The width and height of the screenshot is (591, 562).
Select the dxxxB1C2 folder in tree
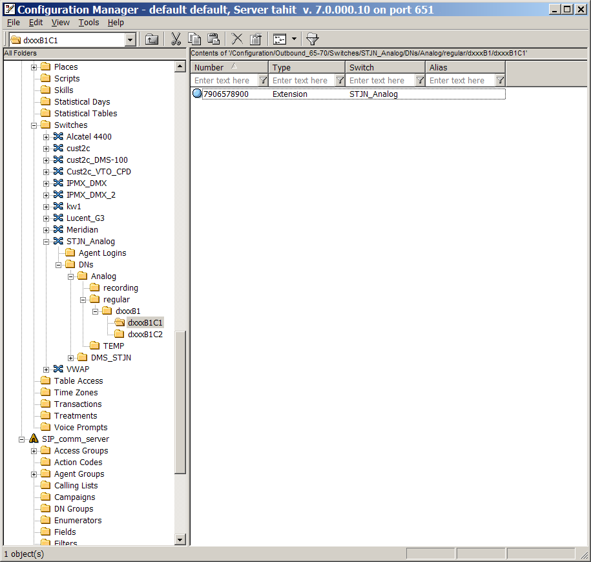click(x=145, y=335)
